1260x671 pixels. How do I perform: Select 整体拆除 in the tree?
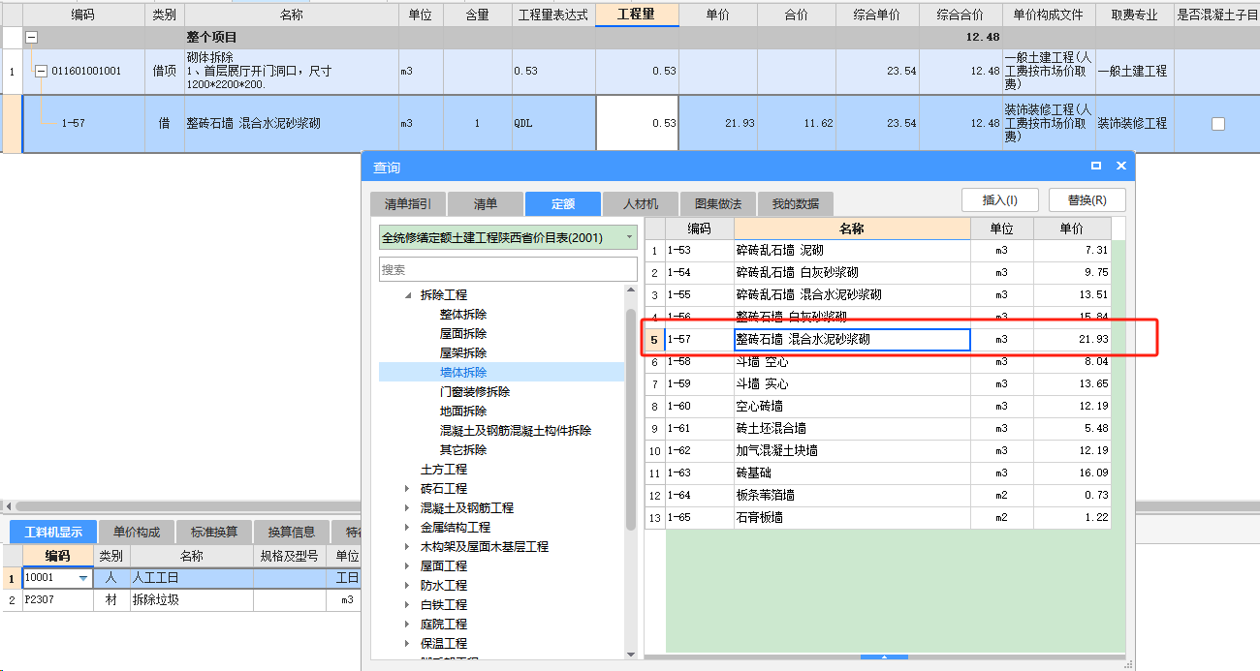(x=463, y=315)
